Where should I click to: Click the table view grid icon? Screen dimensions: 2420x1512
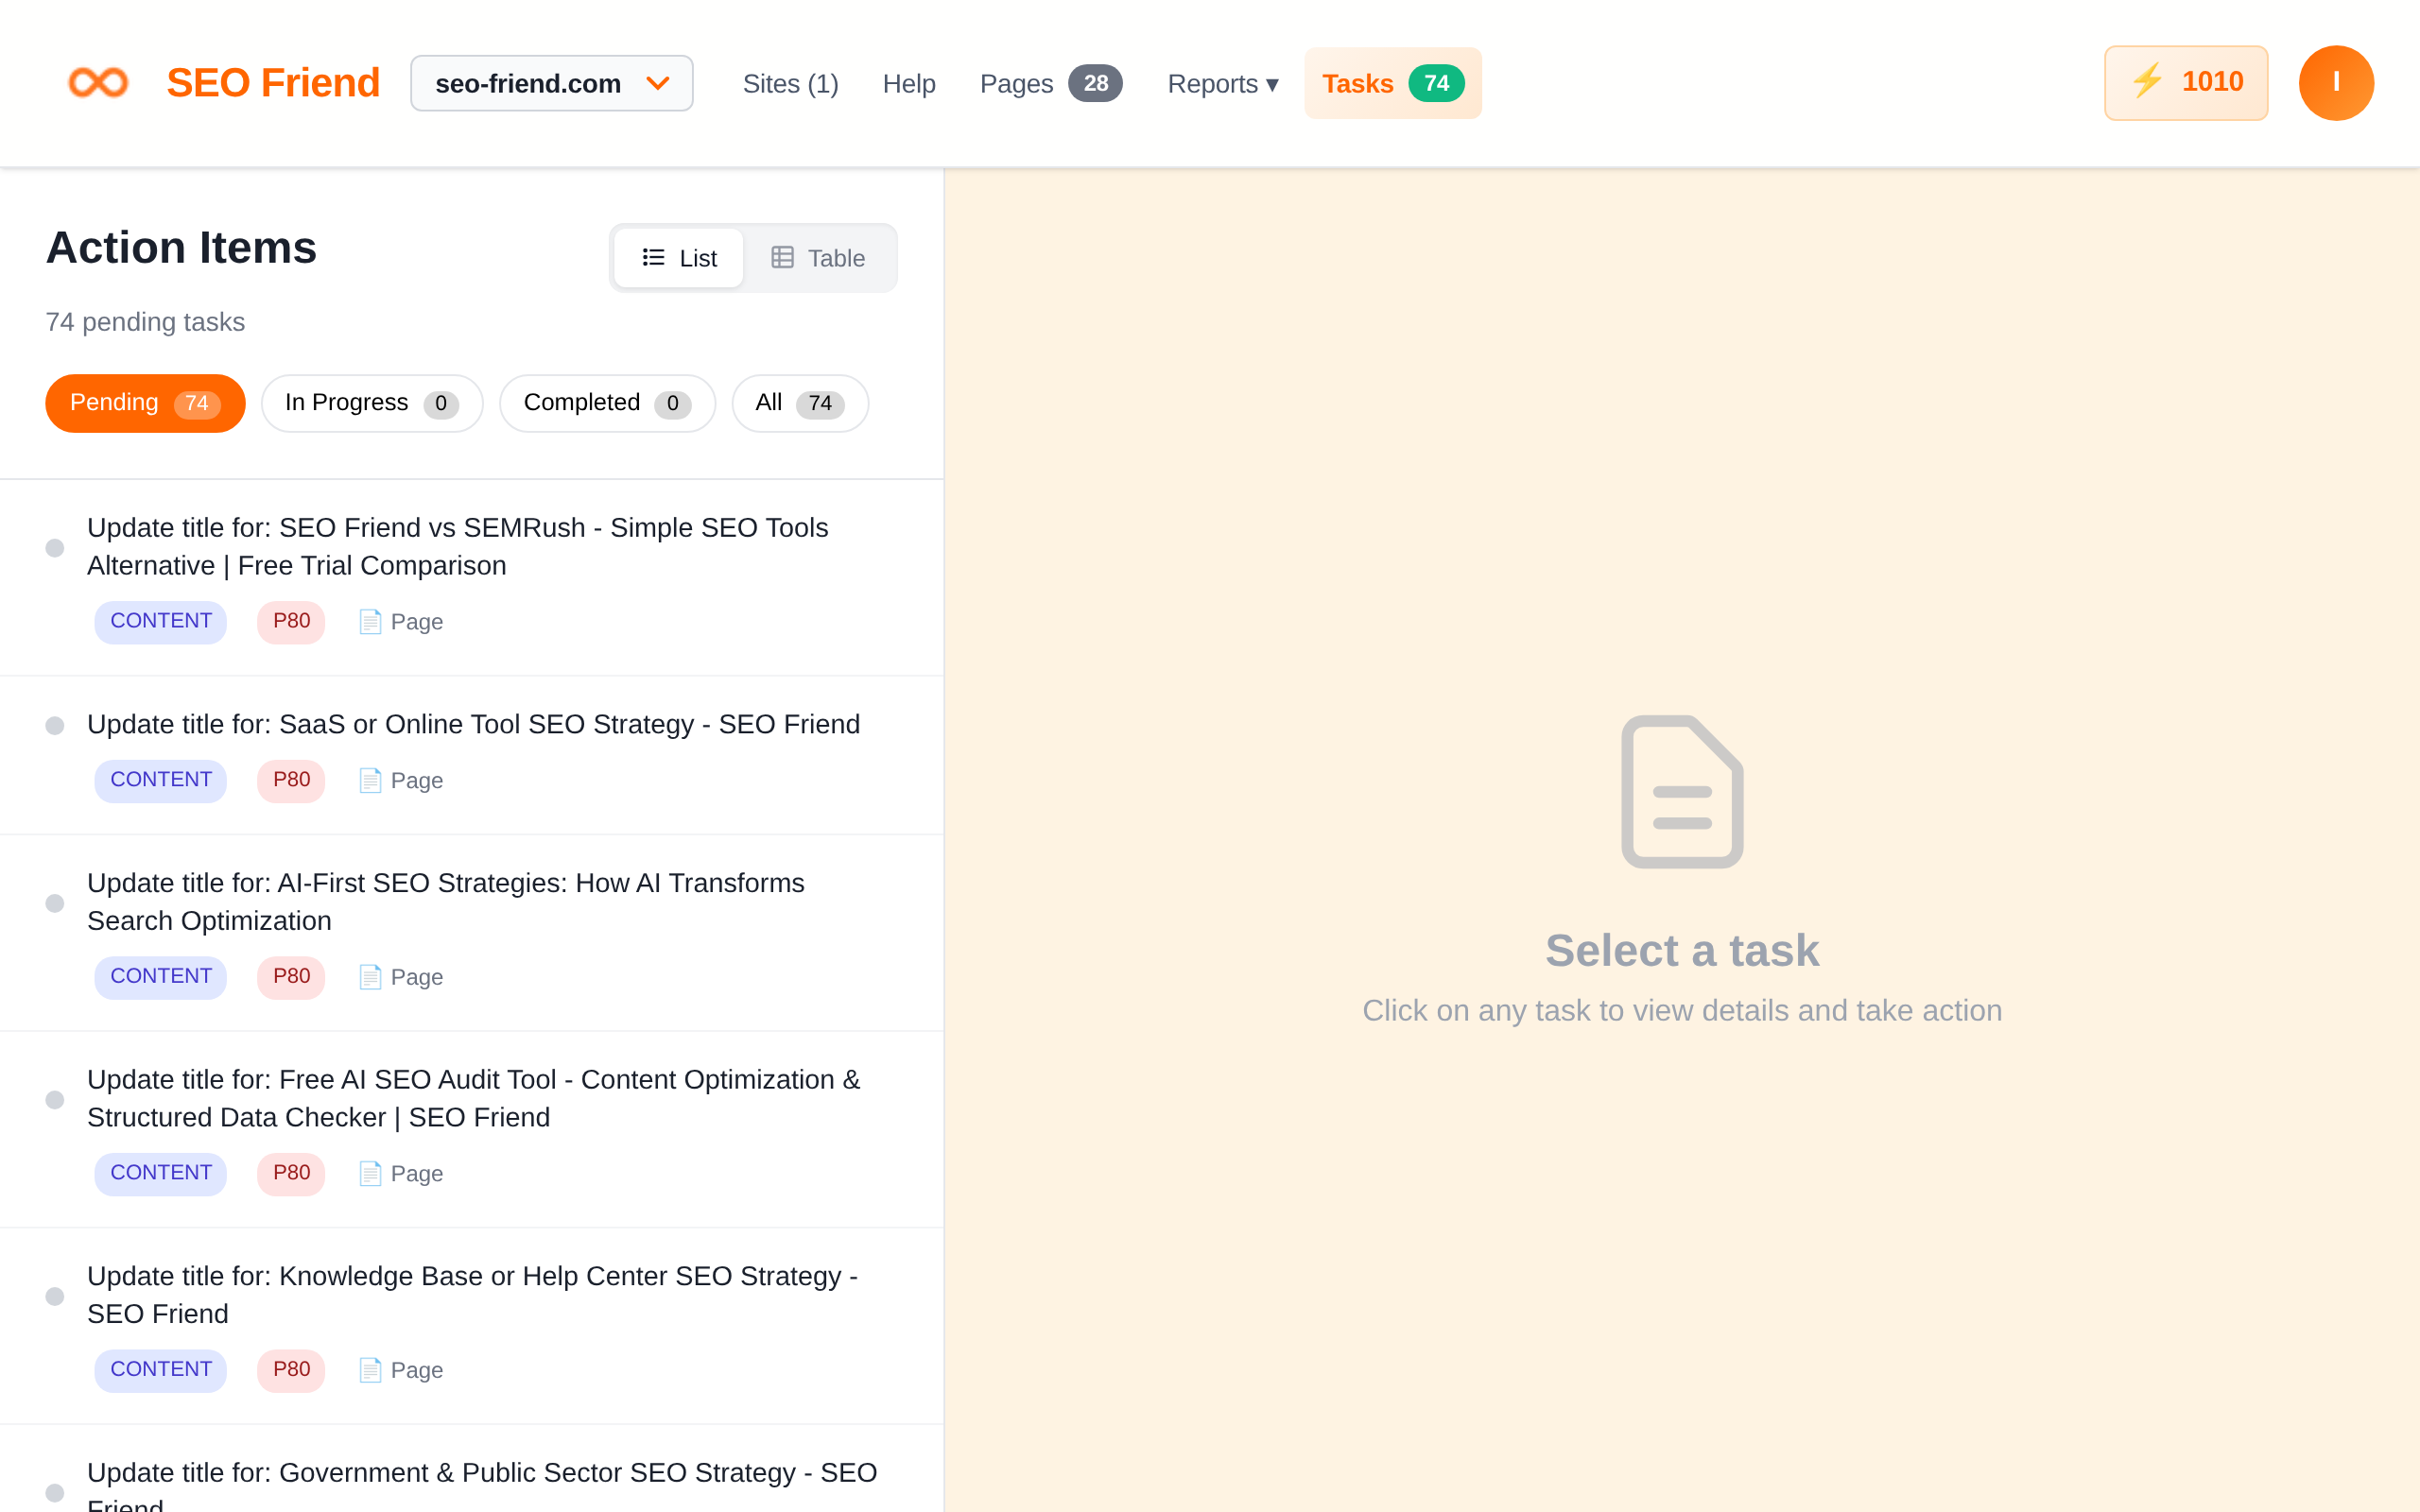click(x=781, y=257)
